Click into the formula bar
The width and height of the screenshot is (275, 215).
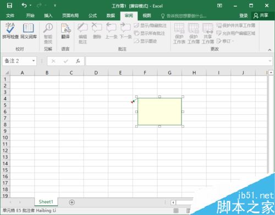177,61
